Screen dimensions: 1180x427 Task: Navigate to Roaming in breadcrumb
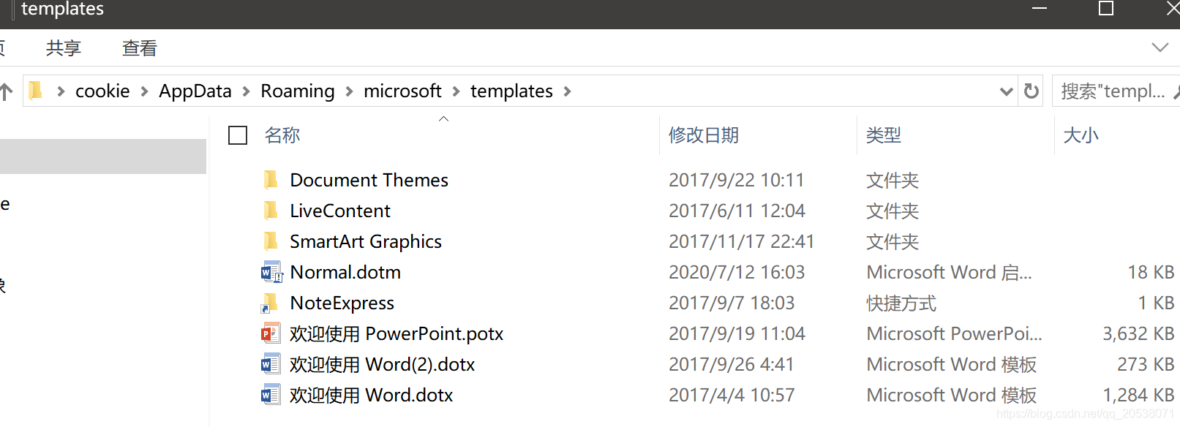[x=298, y=91]
